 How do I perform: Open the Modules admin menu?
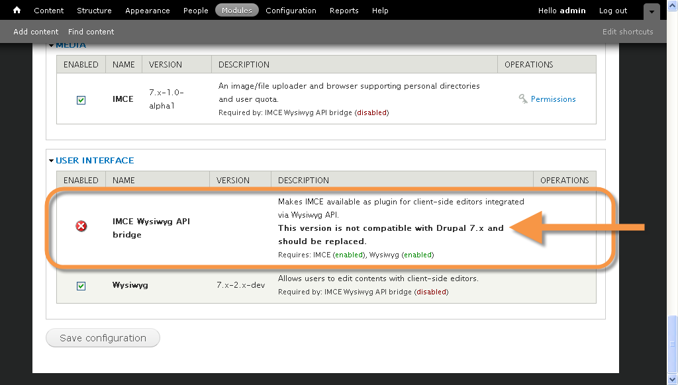coord(237,11)
